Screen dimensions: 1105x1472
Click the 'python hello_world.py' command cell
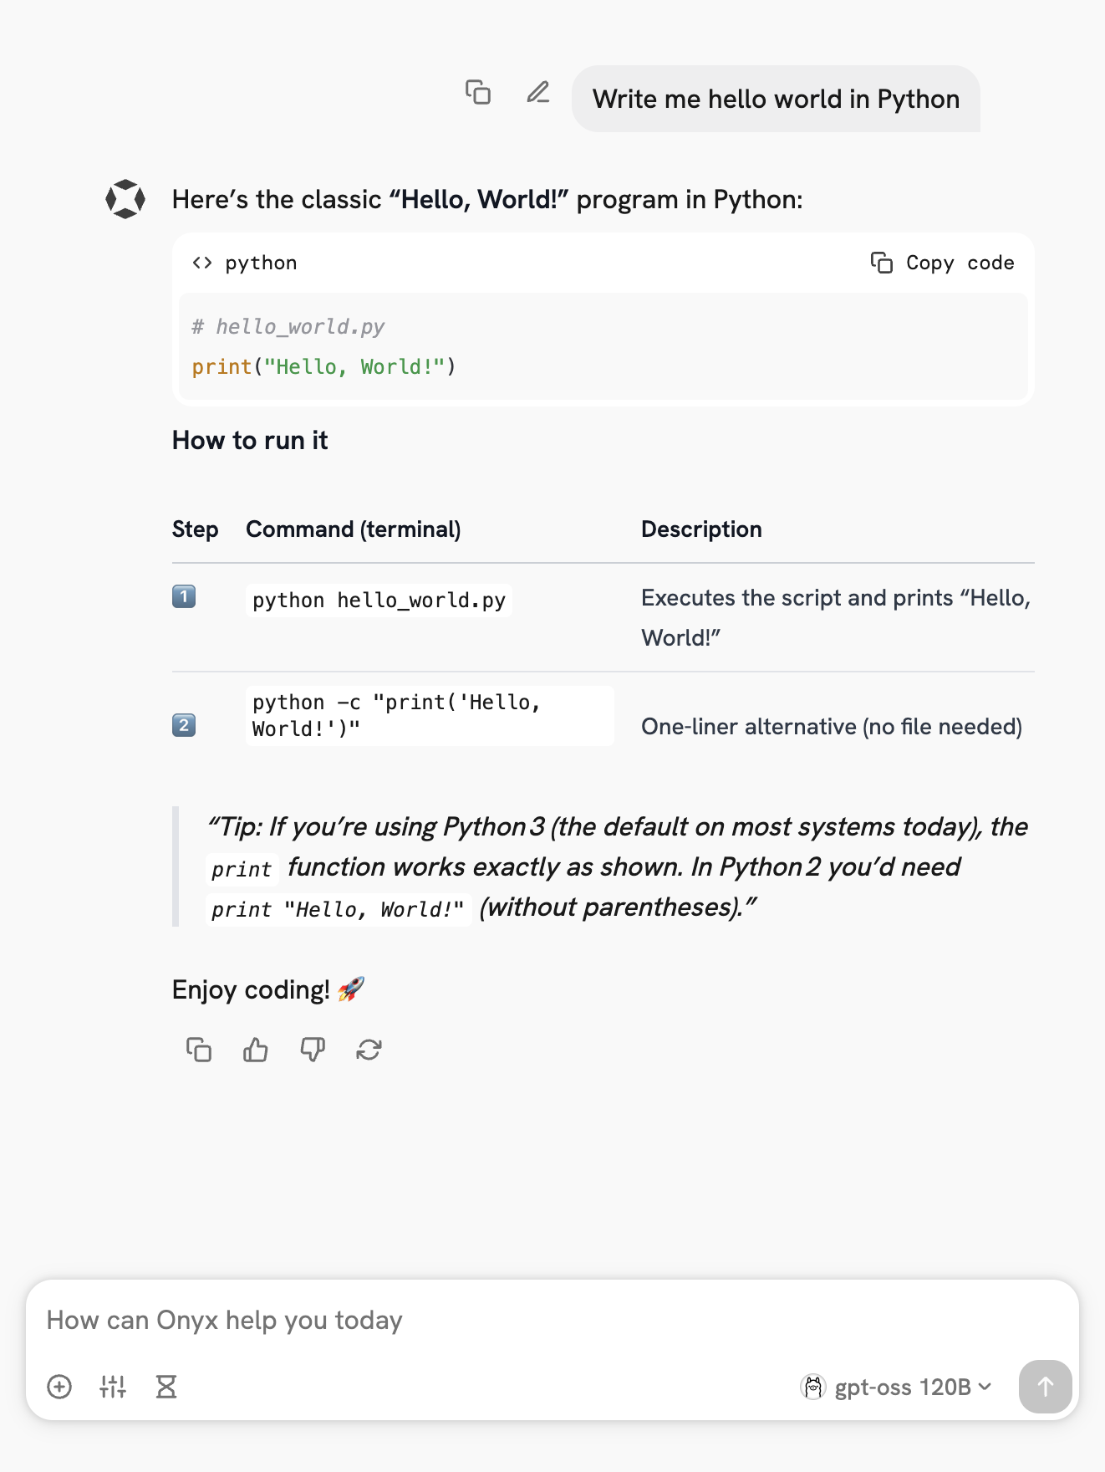[379, 601]
